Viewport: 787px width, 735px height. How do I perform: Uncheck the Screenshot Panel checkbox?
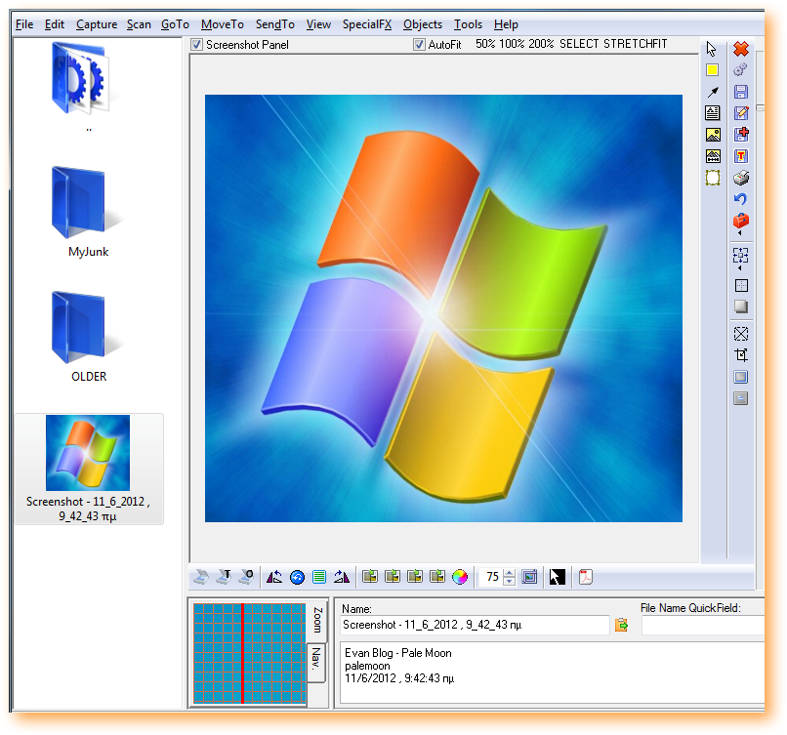pos(197,45)
